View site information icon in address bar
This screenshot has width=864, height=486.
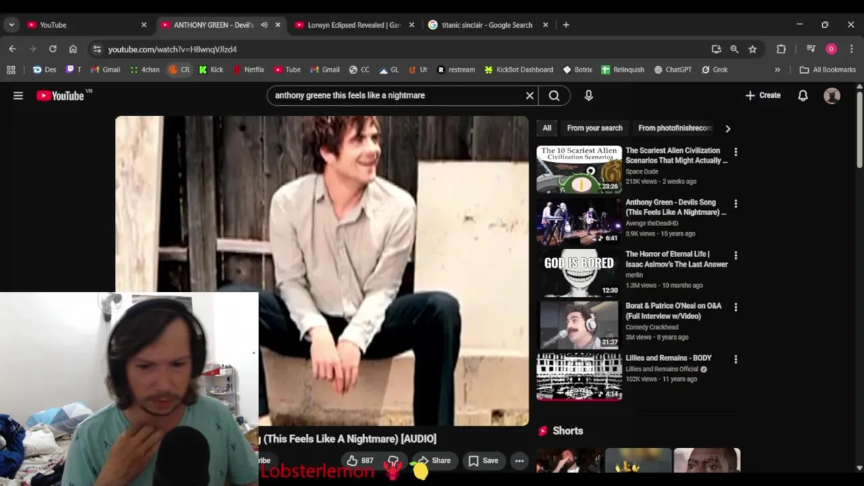pos(97,49)
